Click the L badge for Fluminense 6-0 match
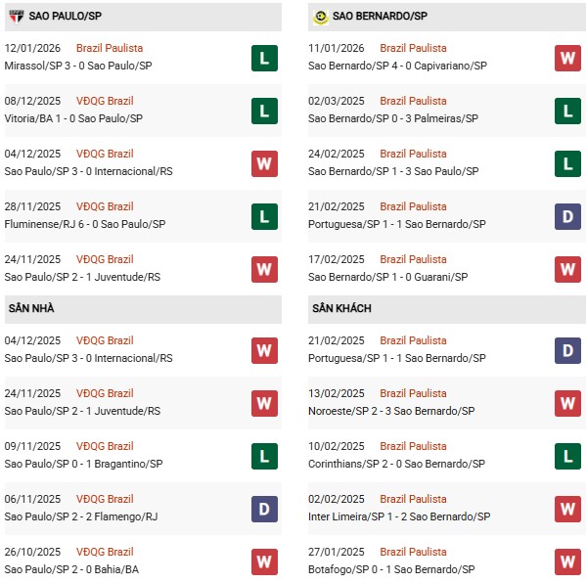The image size is (587, 583). pos(264,216)
